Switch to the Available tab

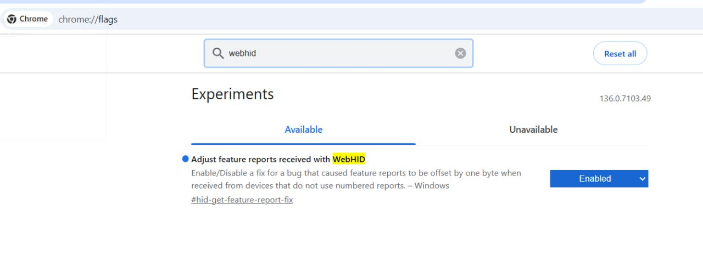tap(303, 129)
